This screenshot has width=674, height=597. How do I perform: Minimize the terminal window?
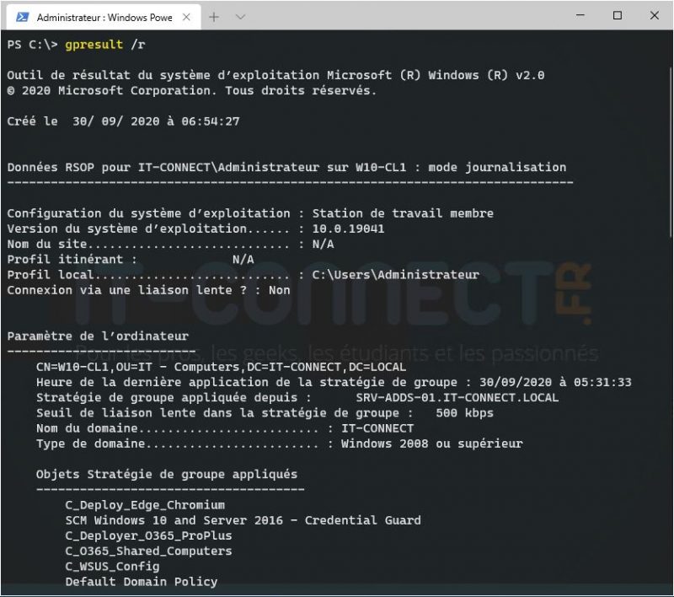pos(580,15)
